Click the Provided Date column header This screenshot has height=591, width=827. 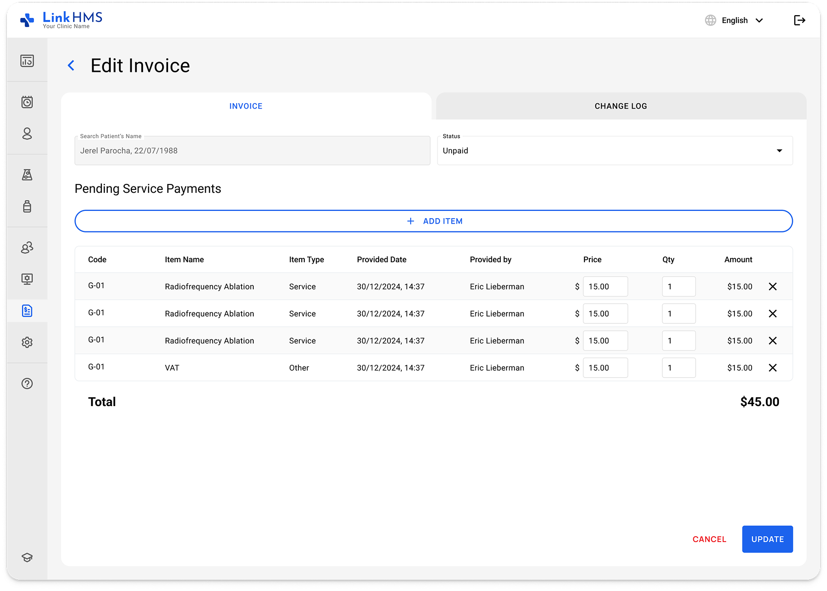[382, 260]
